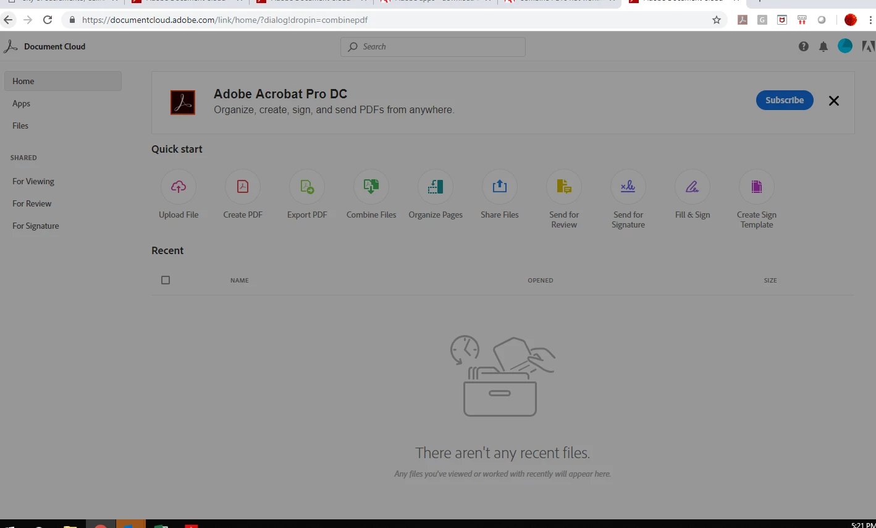Reload the page with the refresh icon

[48, 20]
